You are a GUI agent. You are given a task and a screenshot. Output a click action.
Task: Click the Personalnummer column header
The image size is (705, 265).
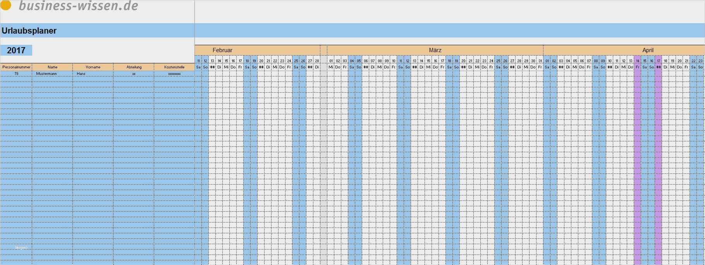pyautogui.click(x=16, y=67)
